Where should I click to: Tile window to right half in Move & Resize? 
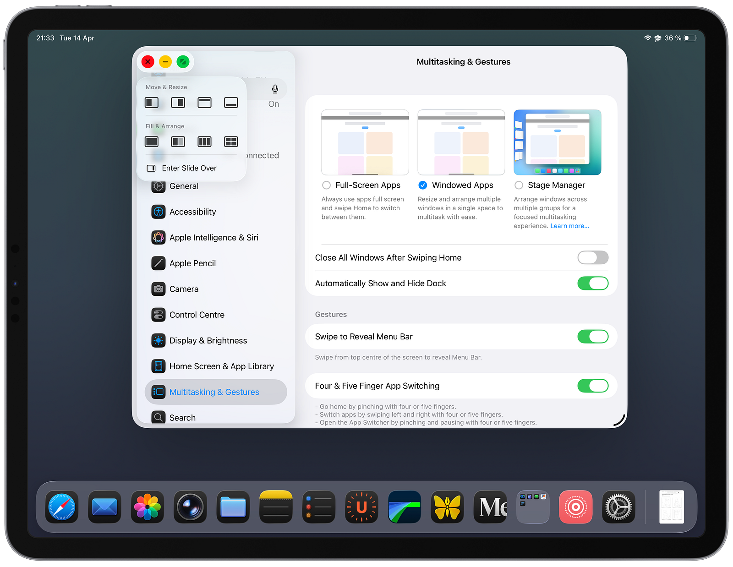[178, 103]
